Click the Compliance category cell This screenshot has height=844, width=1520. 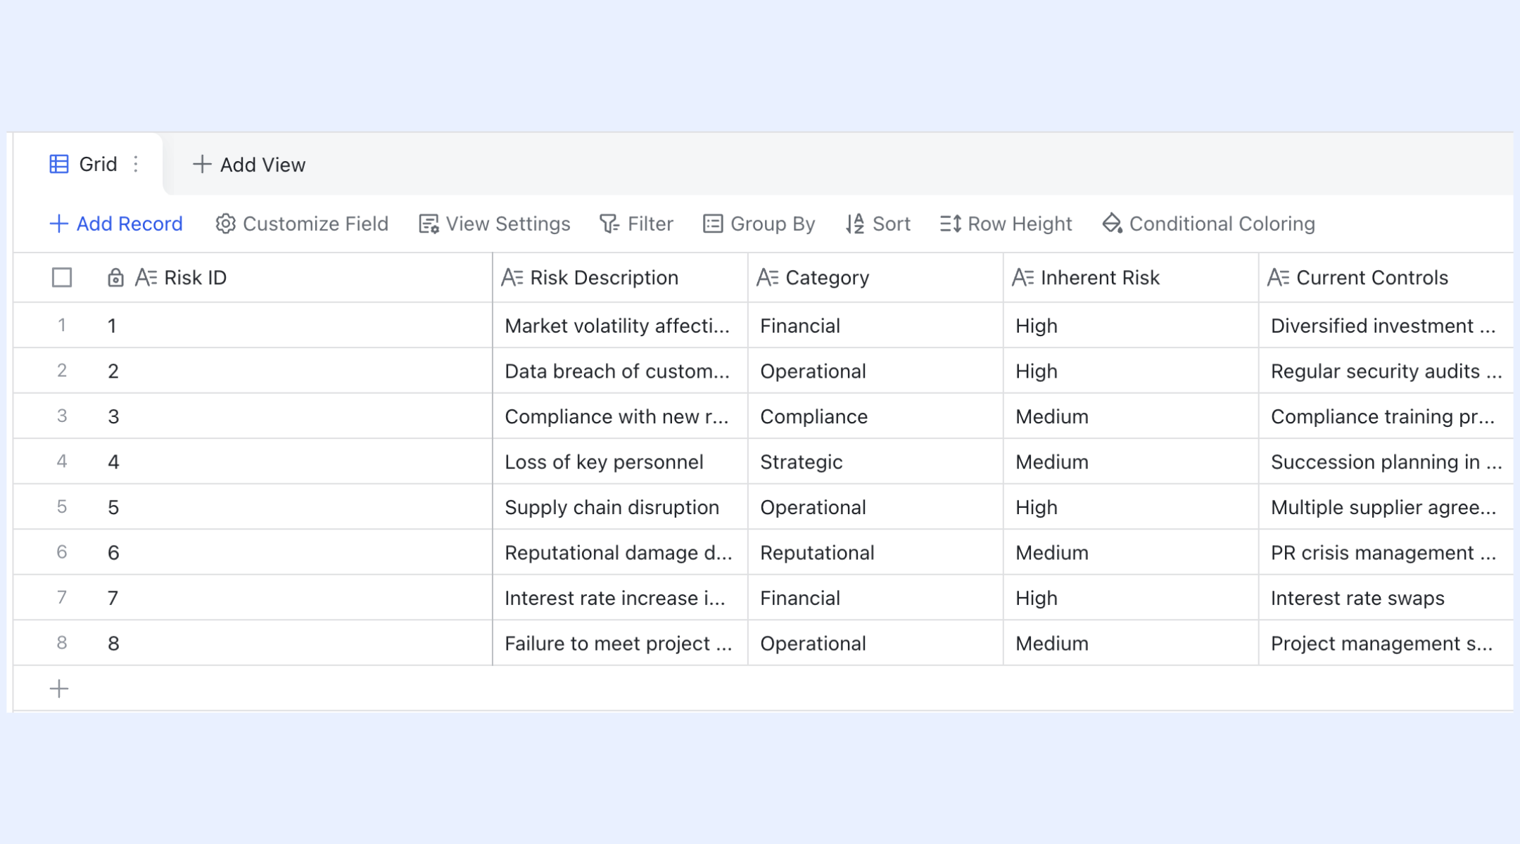coord(875,416)
